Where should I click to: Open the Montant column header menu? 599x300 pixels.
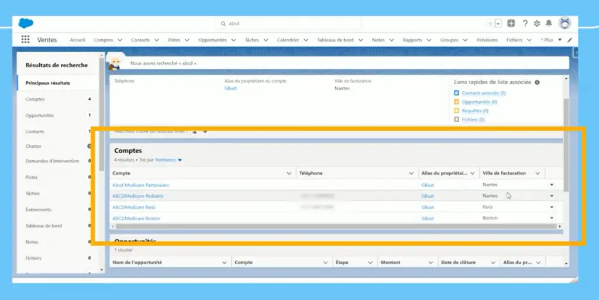tap(431, 263)
